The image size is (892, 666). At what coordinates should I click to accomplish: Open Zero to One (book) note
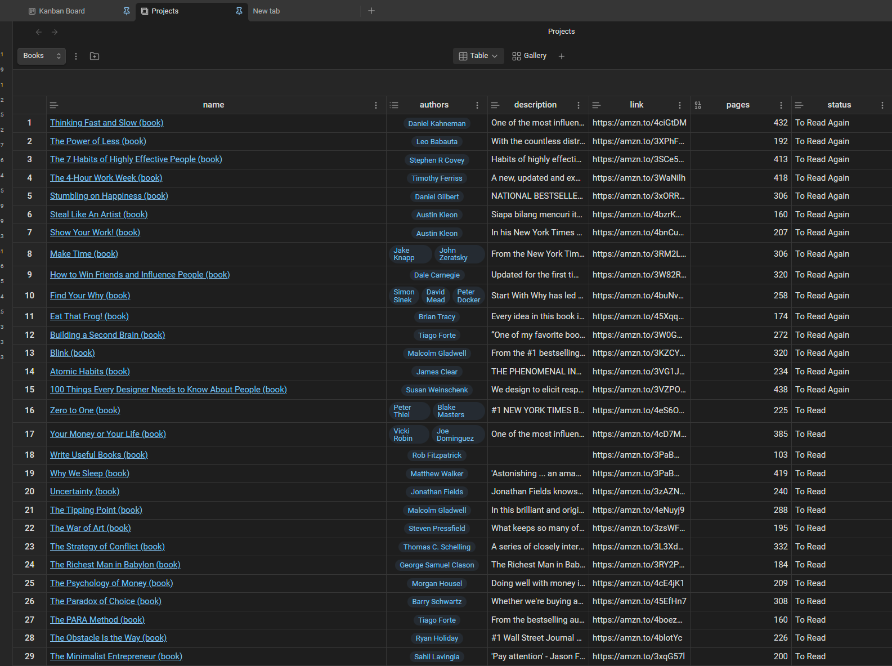(85, 410)
